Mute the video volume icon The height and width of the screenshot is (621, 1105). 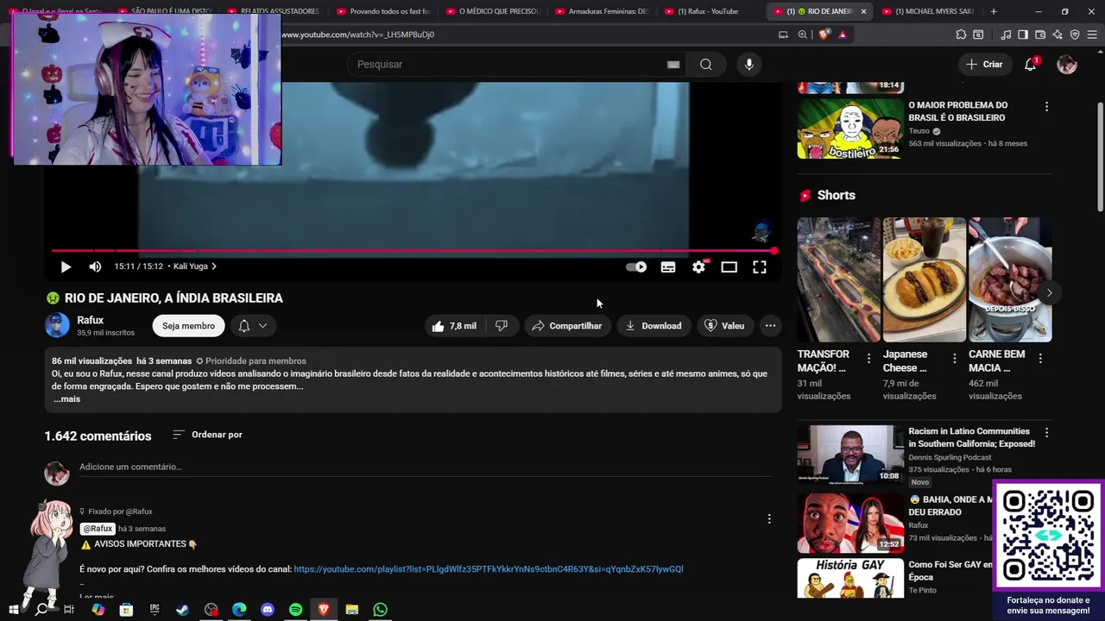click(95, 267)
